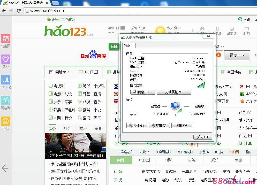Open 芒果TV link
257x185 pixels.
click(245, 112)
